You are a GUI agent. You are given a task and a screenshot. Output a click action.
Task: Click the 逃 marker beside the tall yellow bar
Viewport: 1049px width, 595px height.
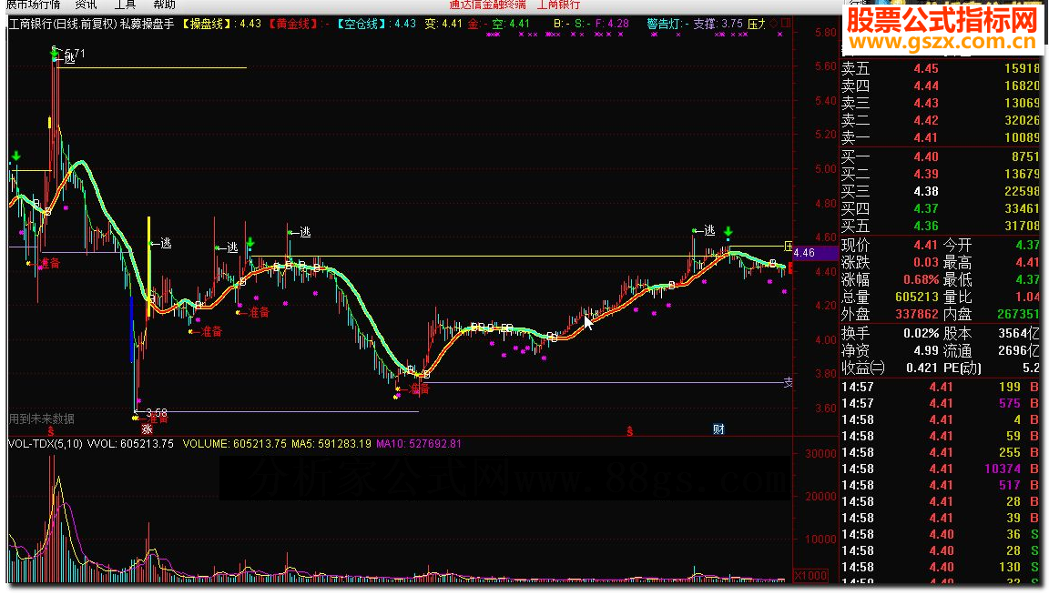click(x=165, y=243)
